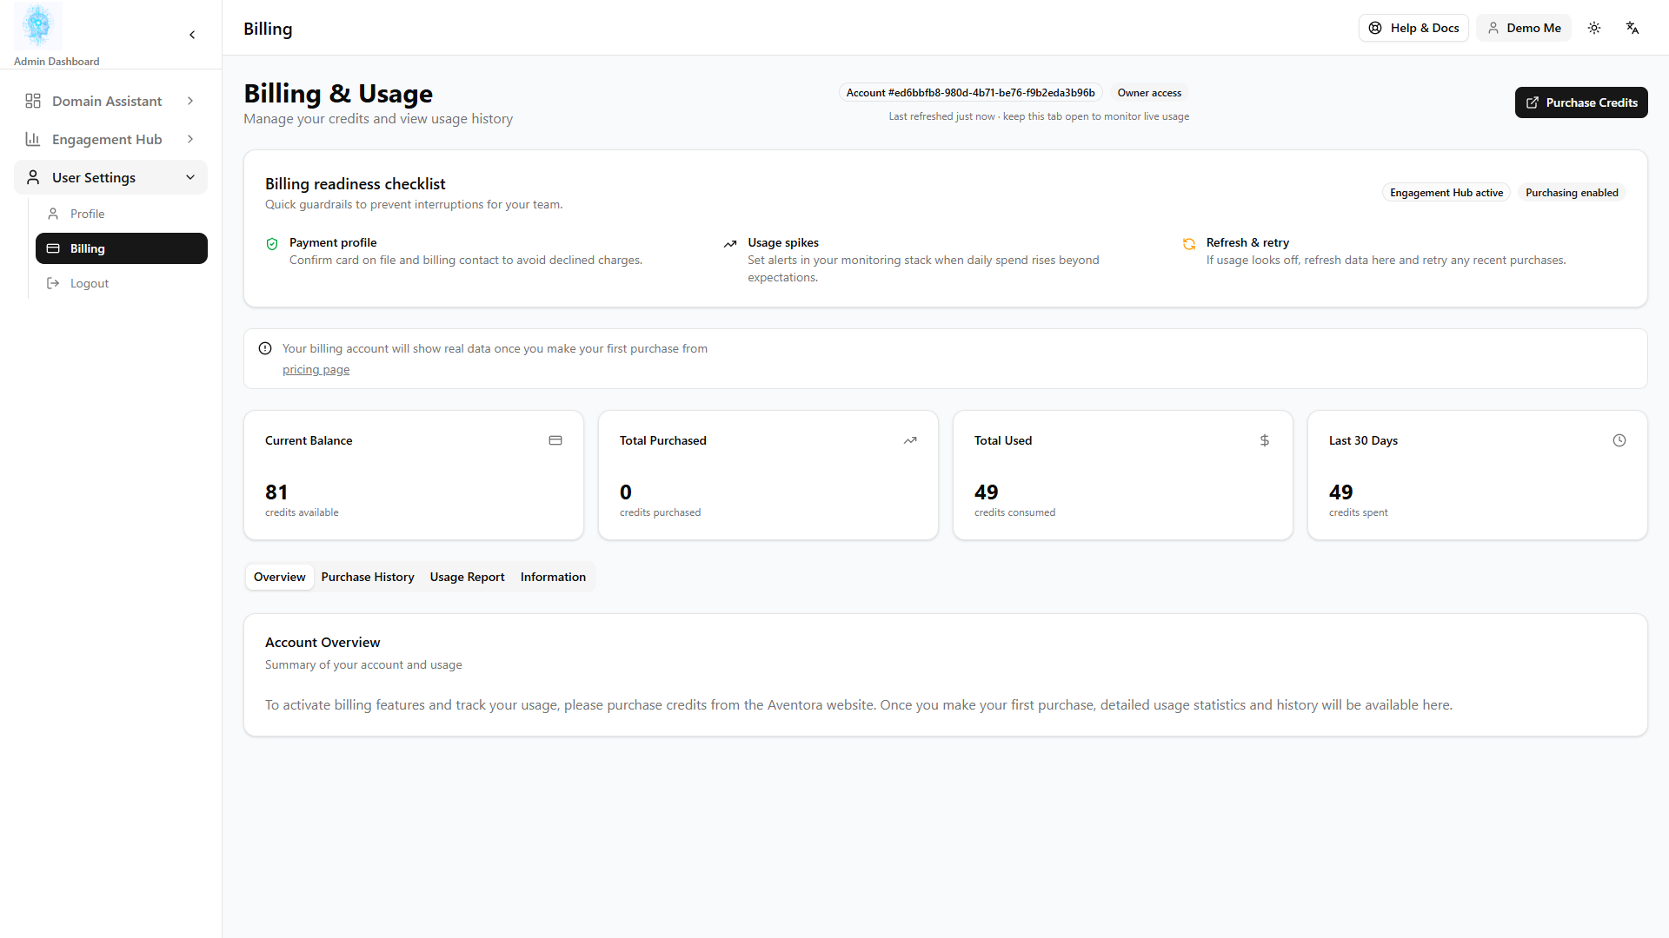Click the Usage spikes trending arrow icon
The width and height of the screenshot is (1669, 938).
pos(730,244)
